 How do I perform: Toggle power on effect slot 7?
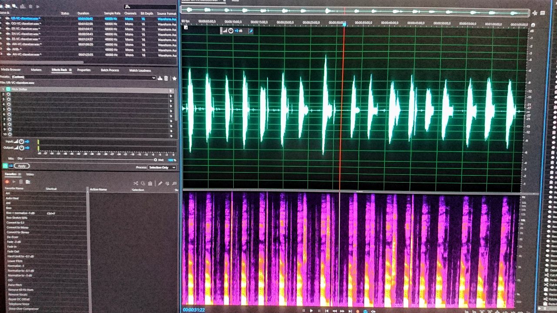click(9, 119)
